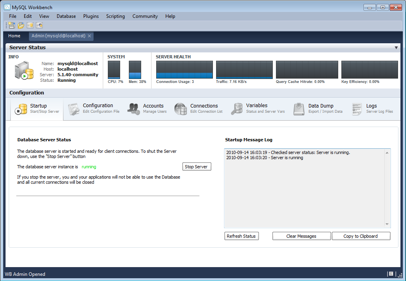Open the Database menu
The height and width of the screenshot is (281, 406).
coord(66,16)
